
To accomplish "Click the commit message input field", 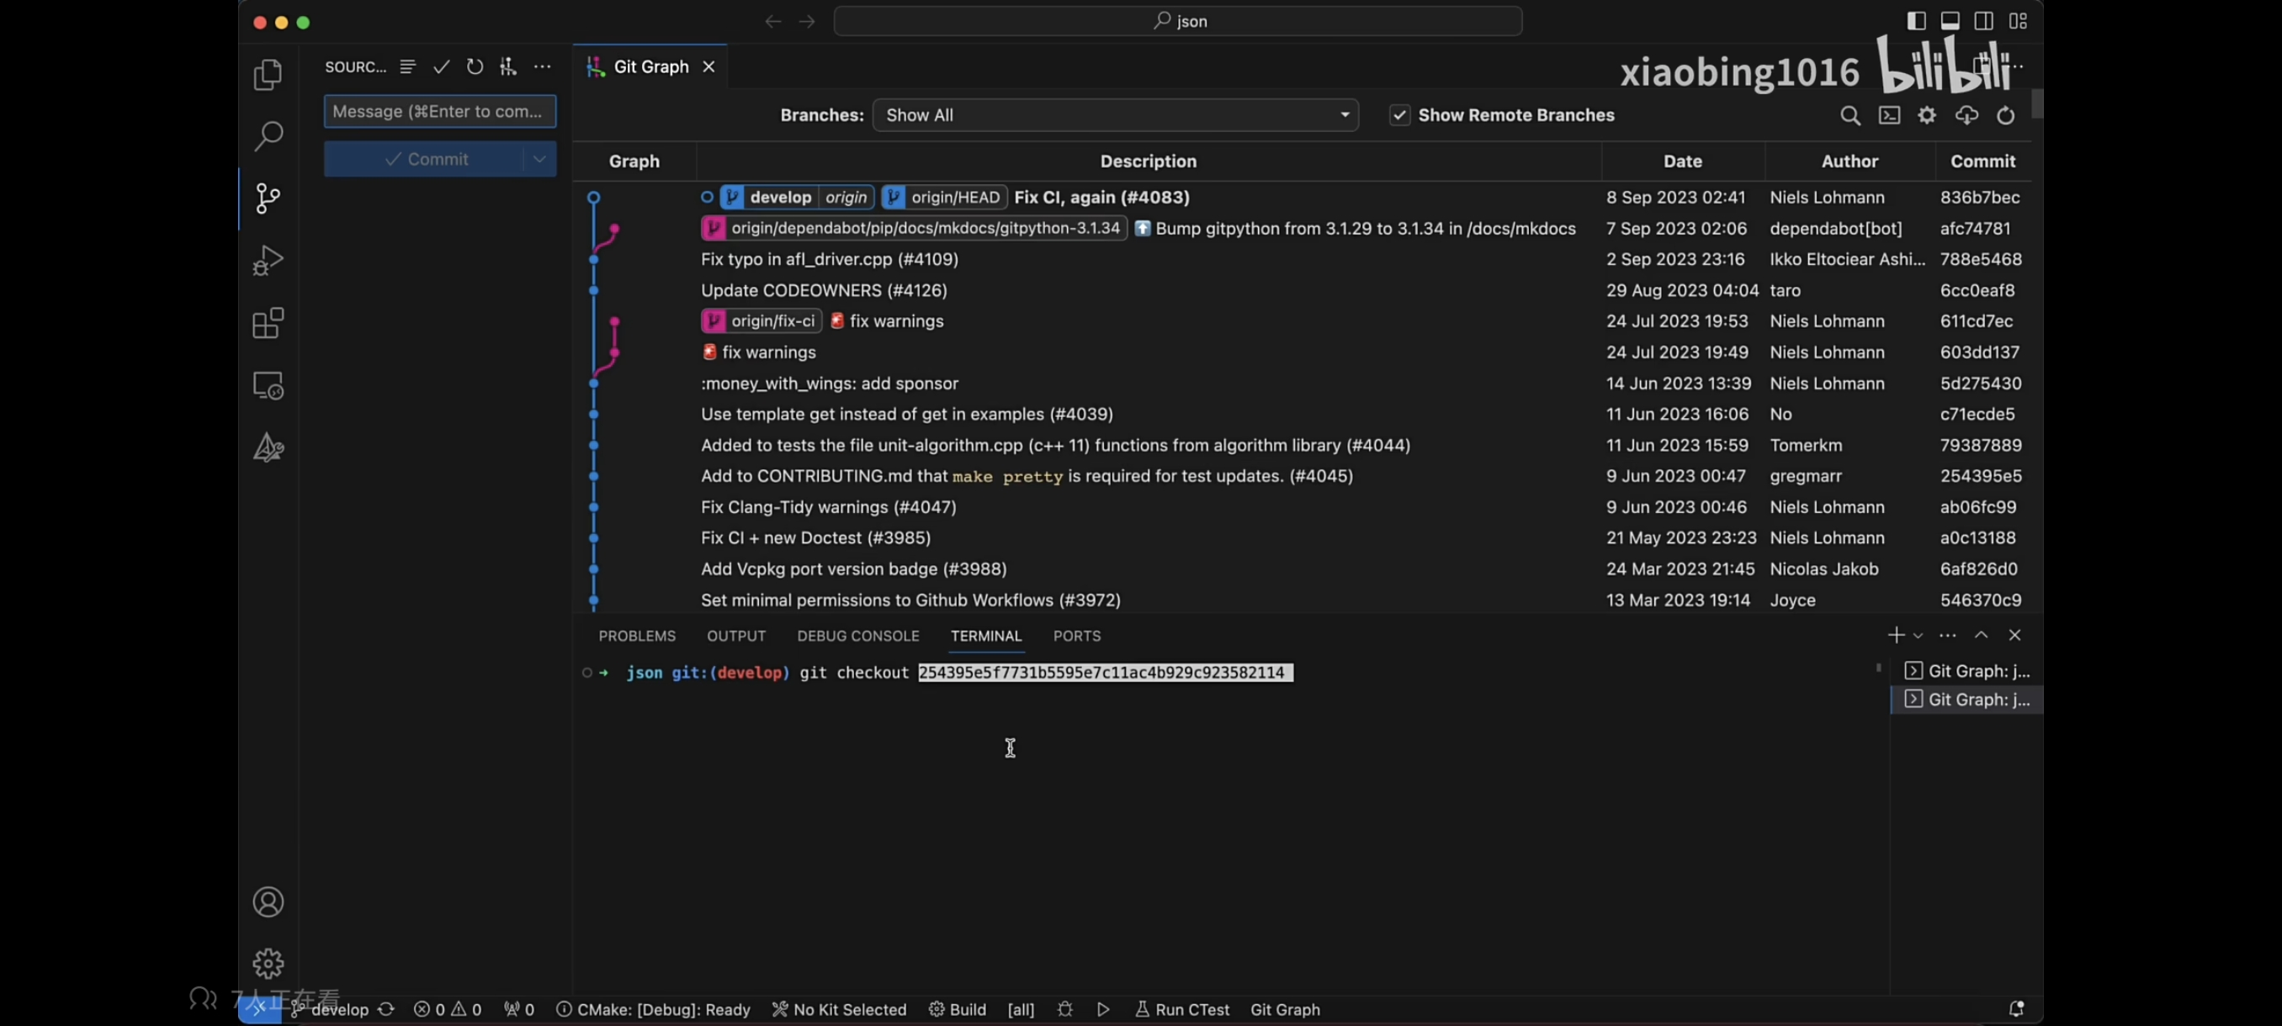I will pos(439,112).
